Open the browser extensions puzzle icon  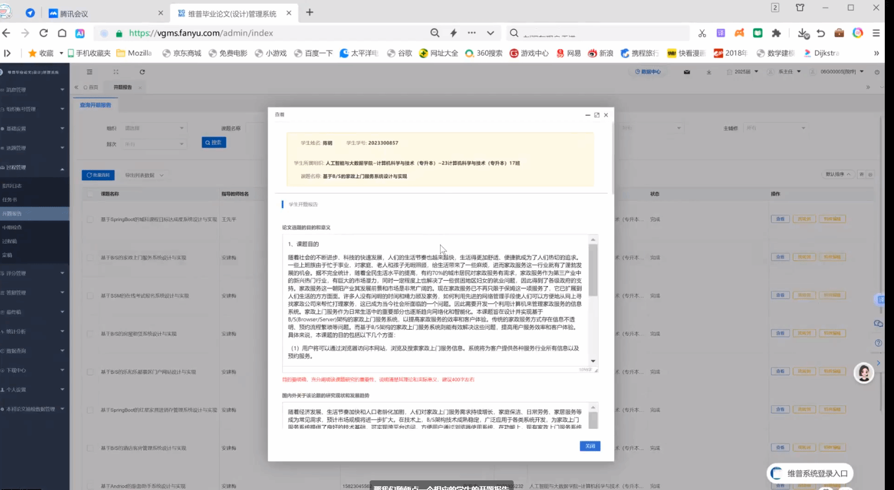tap(776, 33)
